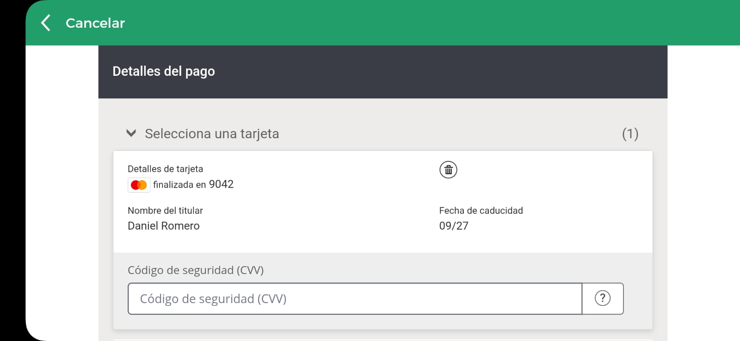Click the Mastercard logo icon
Viewport: 740px width, 341px height.
(139, 185)
